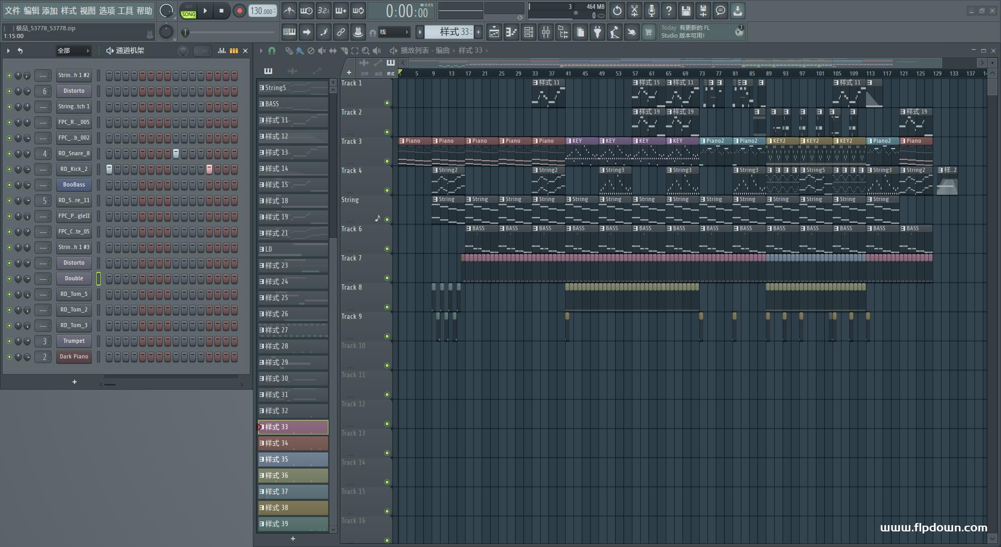Screen dimensions: 1001x547
Task: Toggle the recording countdown icon
Action: point(324,10)
